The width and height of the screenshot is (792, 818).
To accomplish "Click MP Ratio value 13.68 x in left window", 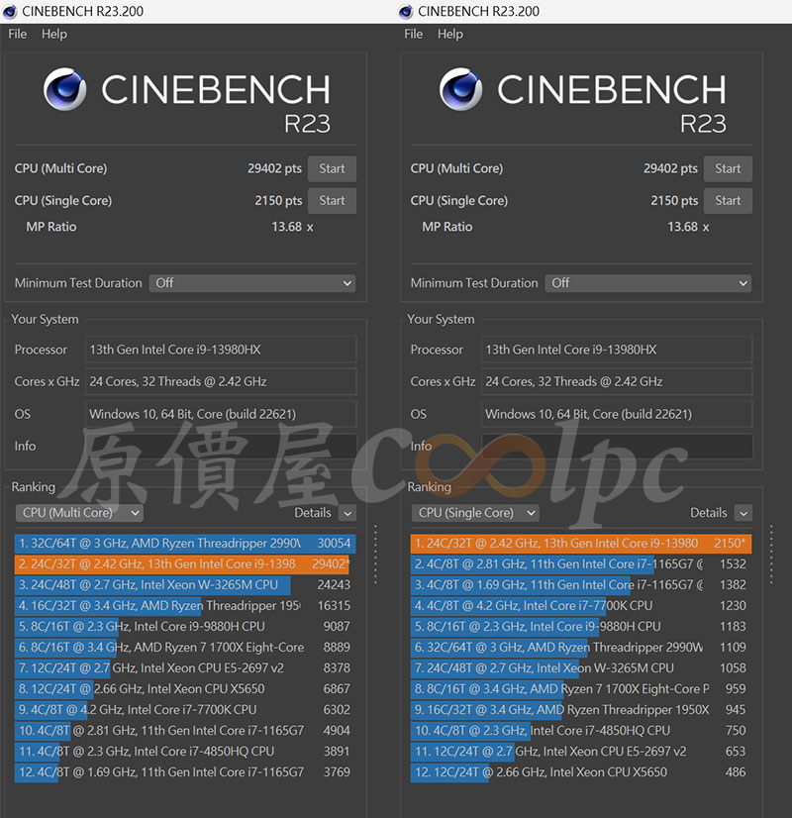I will pos(292,227).
